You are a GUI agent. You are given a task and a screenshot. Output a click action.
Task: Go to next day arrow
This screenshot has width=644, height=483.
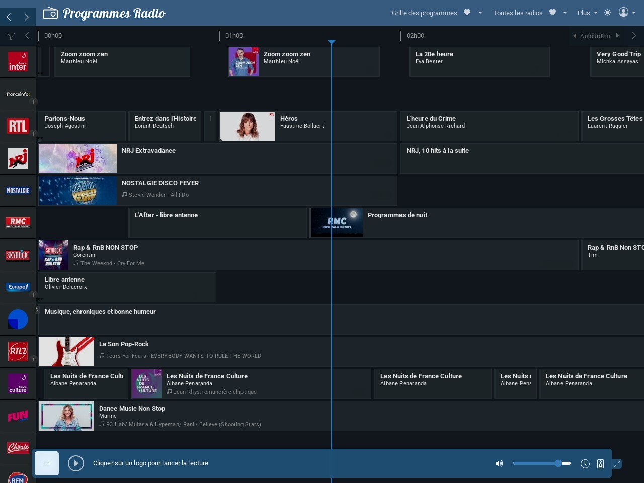click(x=618, y=35)
